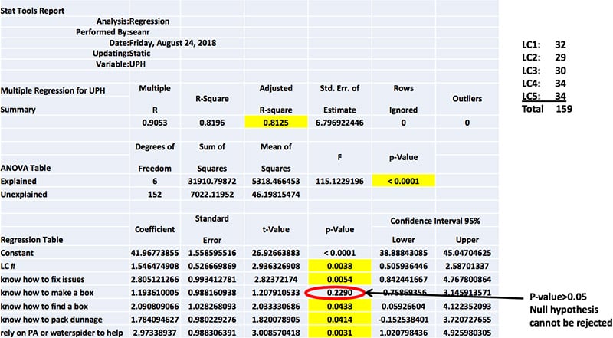Click the R-Square value 0.8196

point(212,123)
